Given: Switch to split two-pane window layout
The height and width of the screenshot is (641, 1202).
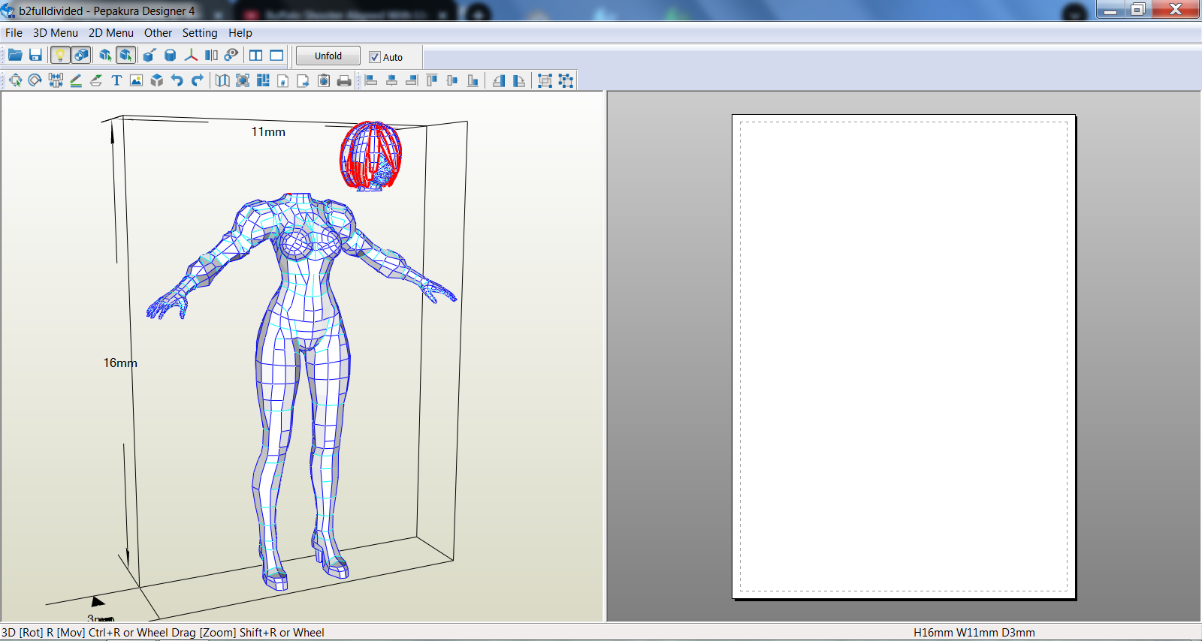Looking at the screenshot, I should 256,56.
